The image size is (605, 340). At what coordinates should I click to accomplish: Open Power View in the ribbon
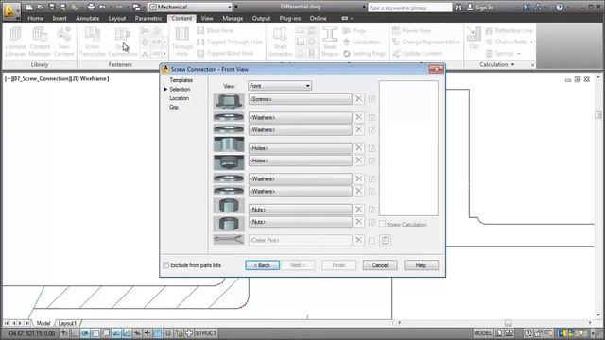click(x=411, y=30)
